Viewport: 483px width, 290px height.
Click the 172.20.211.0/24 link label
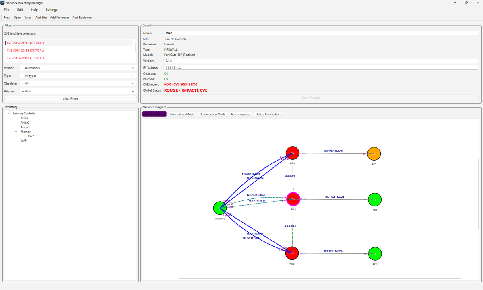coord(256,195)
